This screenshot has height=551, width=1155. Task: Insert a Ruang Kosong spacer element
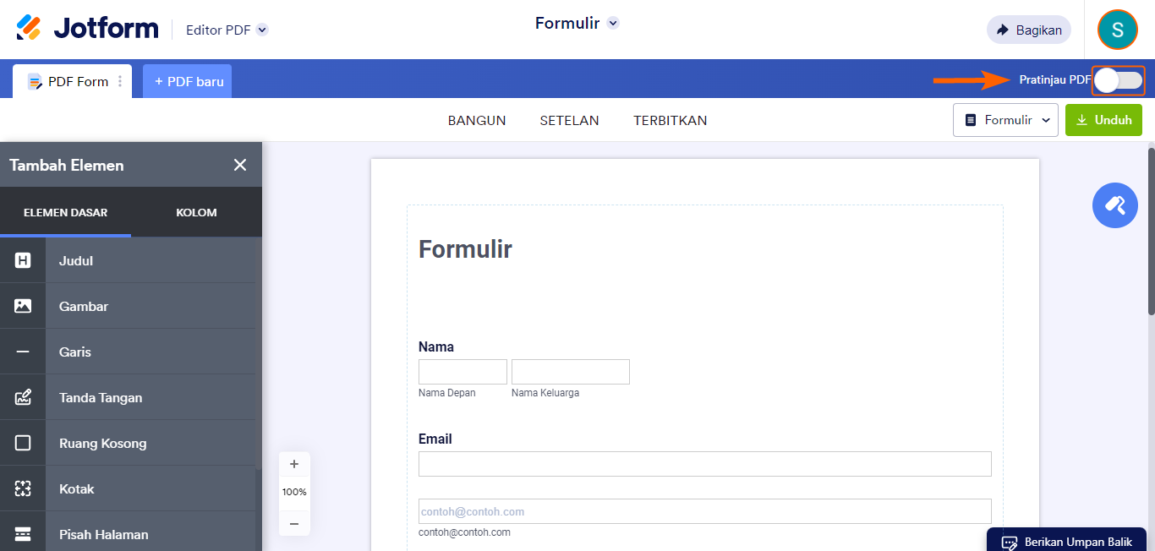[102, 443]
